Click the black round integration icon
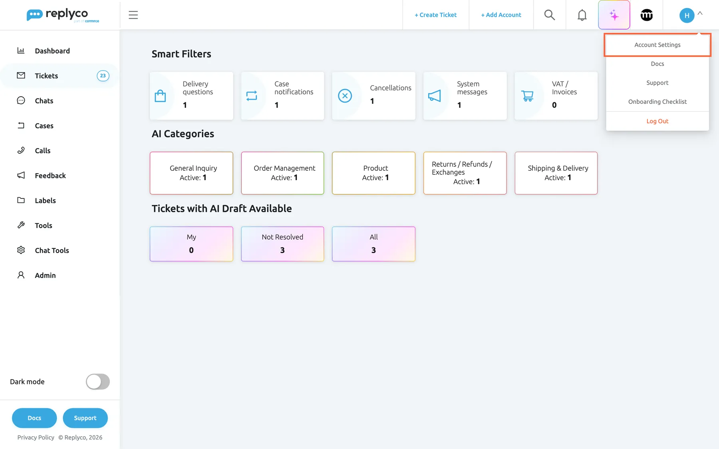Screen dimensions: 719x449 [647, 15]
